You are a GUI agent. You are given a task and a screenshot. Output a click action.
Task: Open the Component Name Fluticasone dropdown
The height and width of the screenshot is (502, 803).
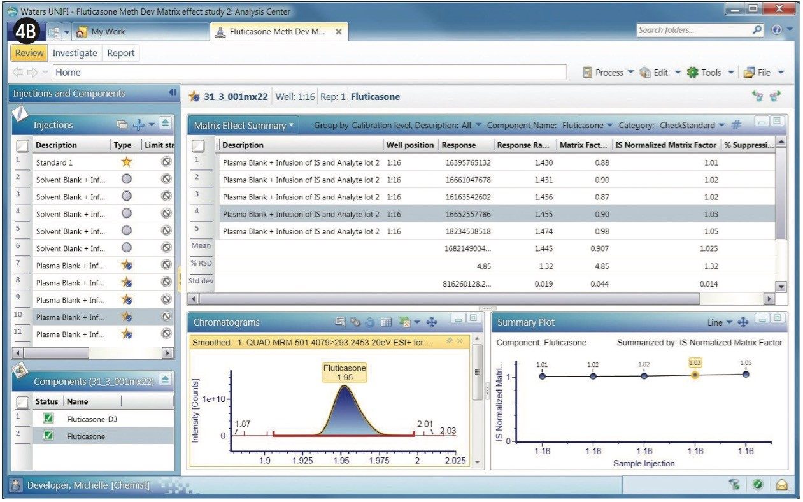click(x=588, y=125)
